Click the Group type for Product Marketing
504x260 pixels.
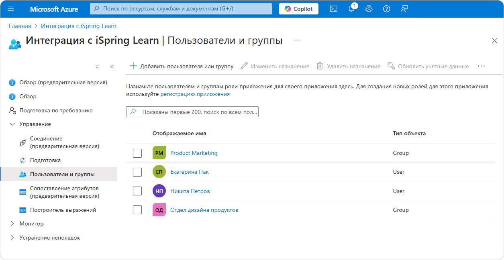pyautogui.click(x=401, y=153)
